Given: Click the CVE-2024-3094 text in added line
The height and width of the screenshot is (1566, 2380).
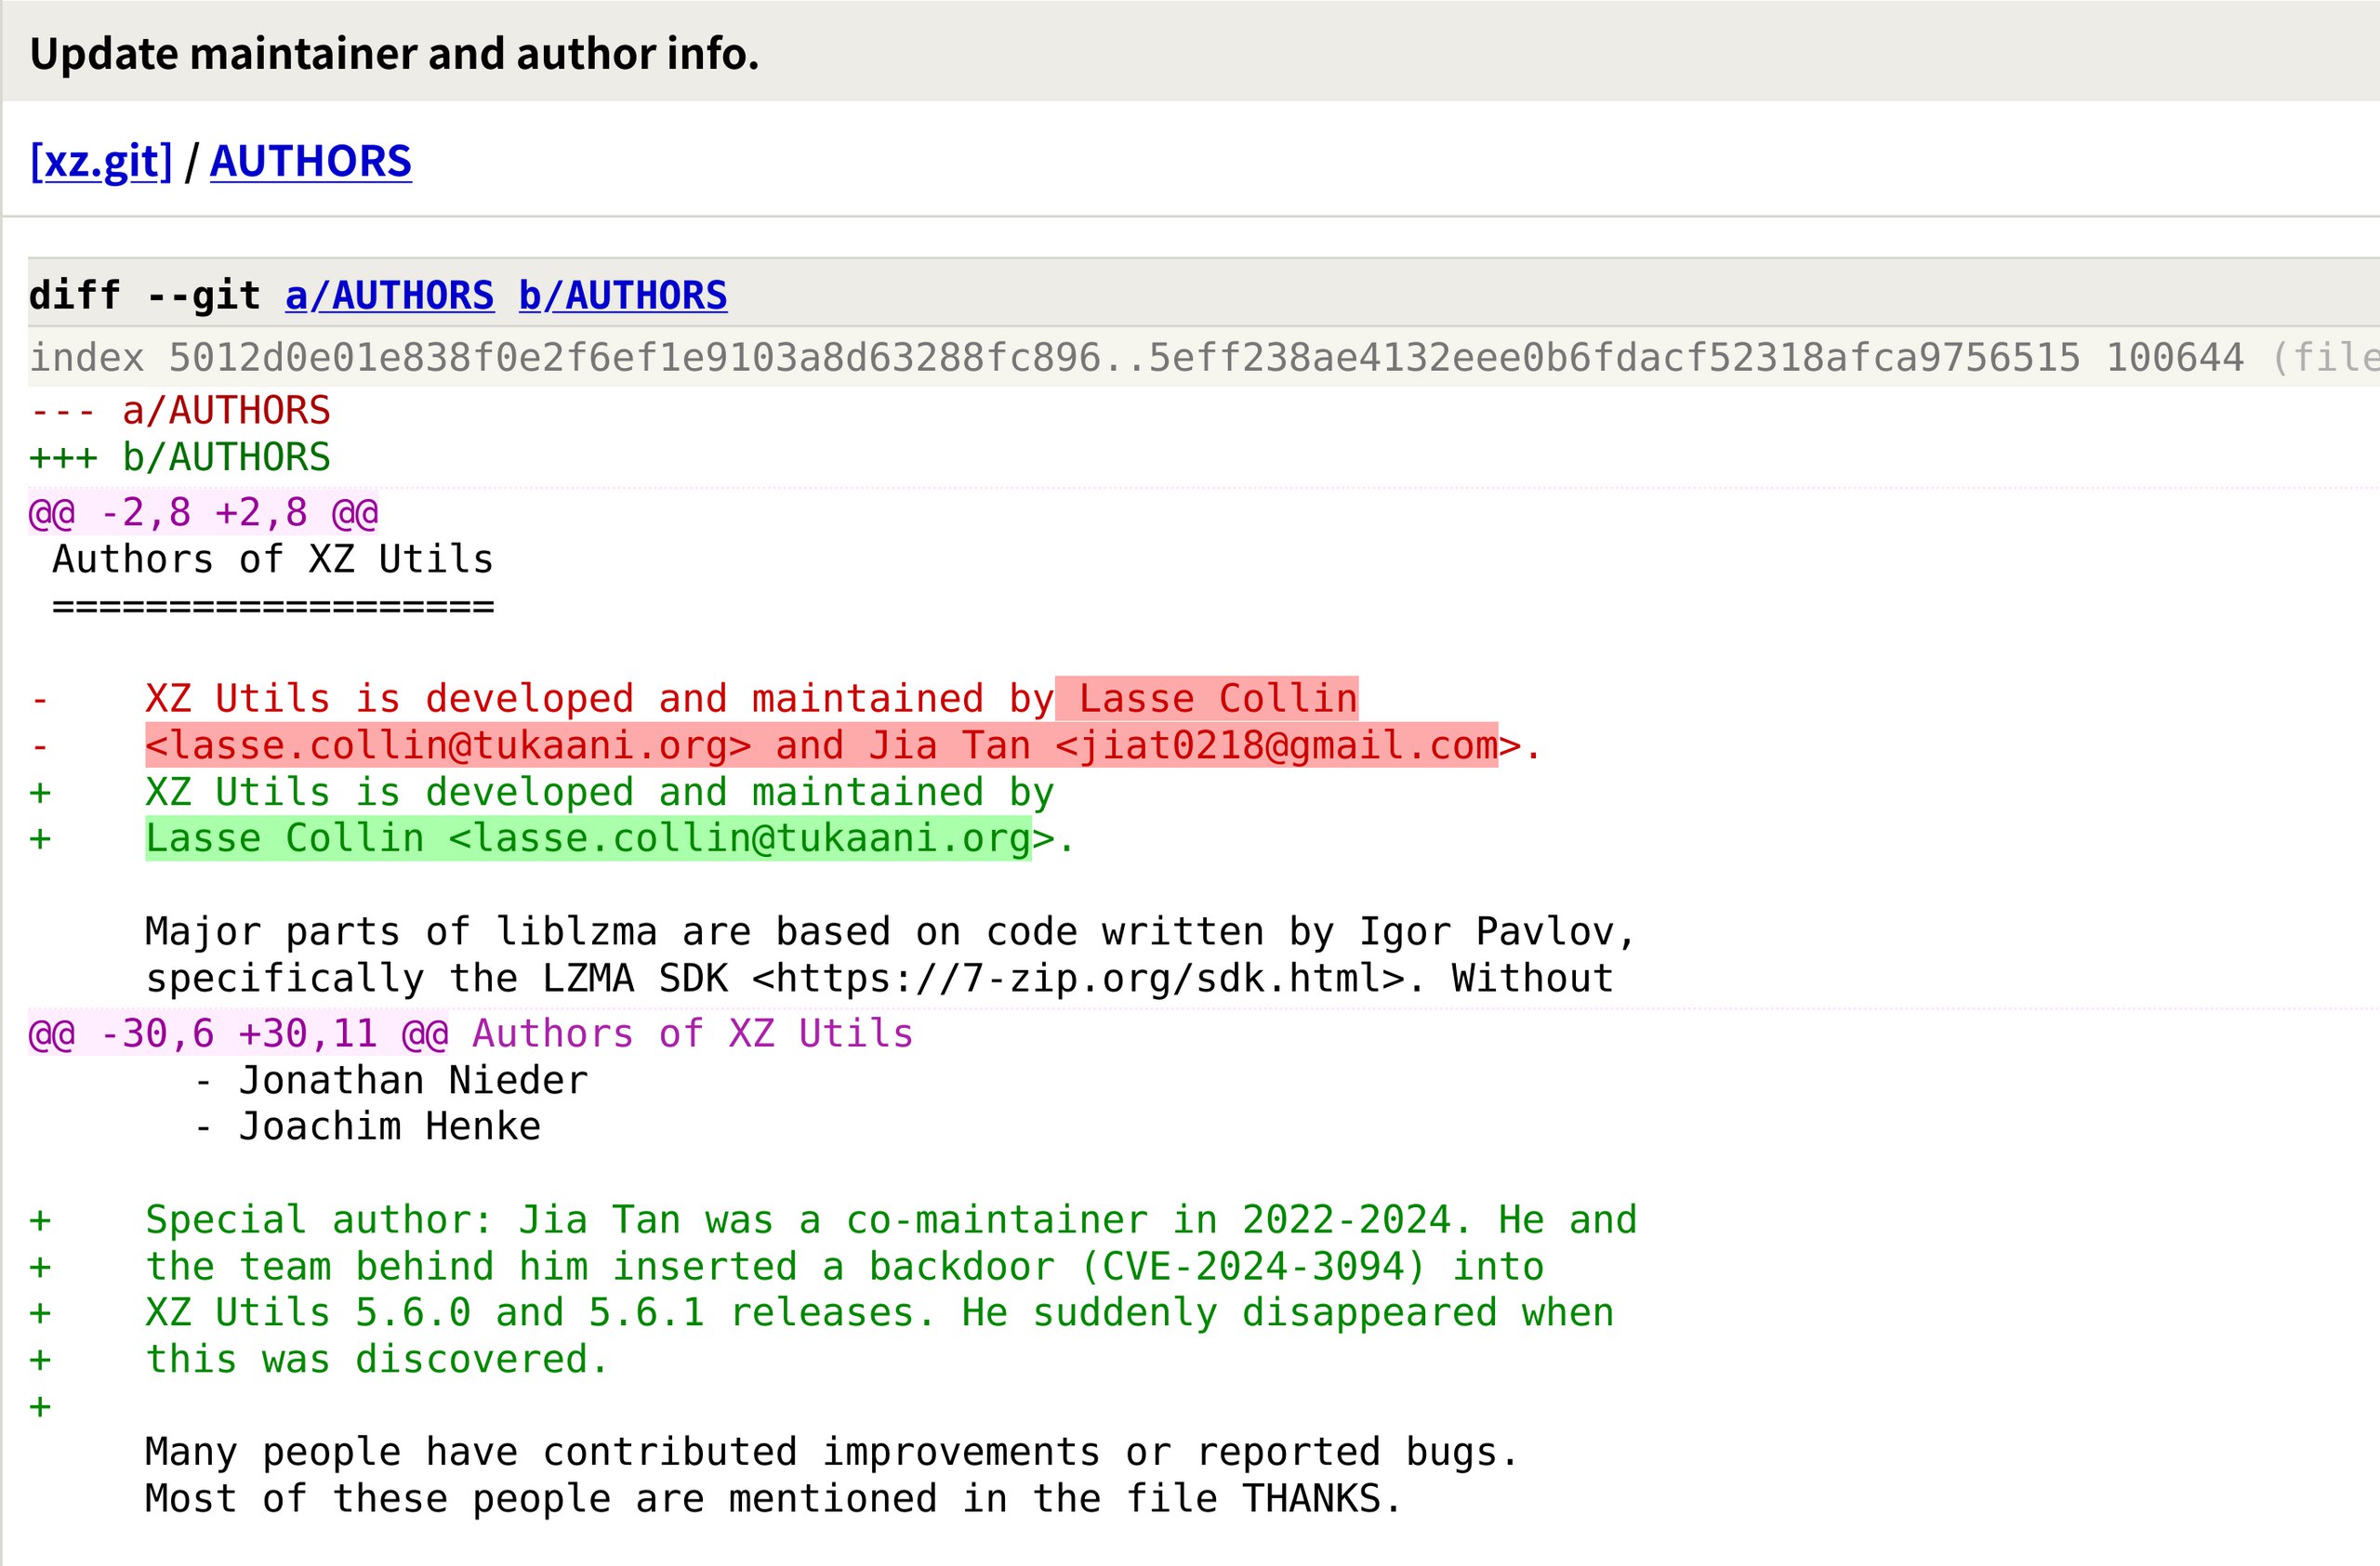Looking at the screenshot, I should pyautogui.click(x=1253, y=1267).
